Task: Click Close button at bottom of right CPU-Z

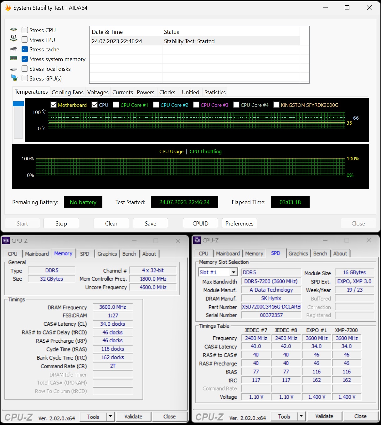Action: click(360, 416)
